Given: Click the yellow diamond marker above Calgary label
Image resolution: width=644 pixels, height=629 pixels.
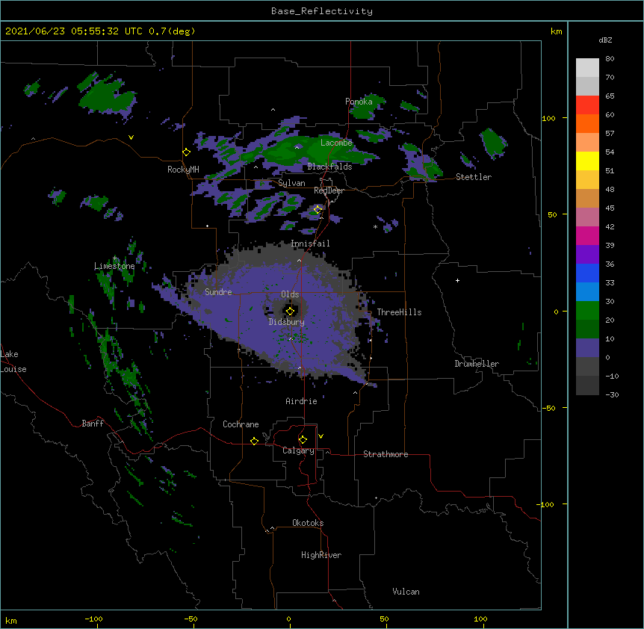Looking at the screenshot, I should click(x=303, y=440).
